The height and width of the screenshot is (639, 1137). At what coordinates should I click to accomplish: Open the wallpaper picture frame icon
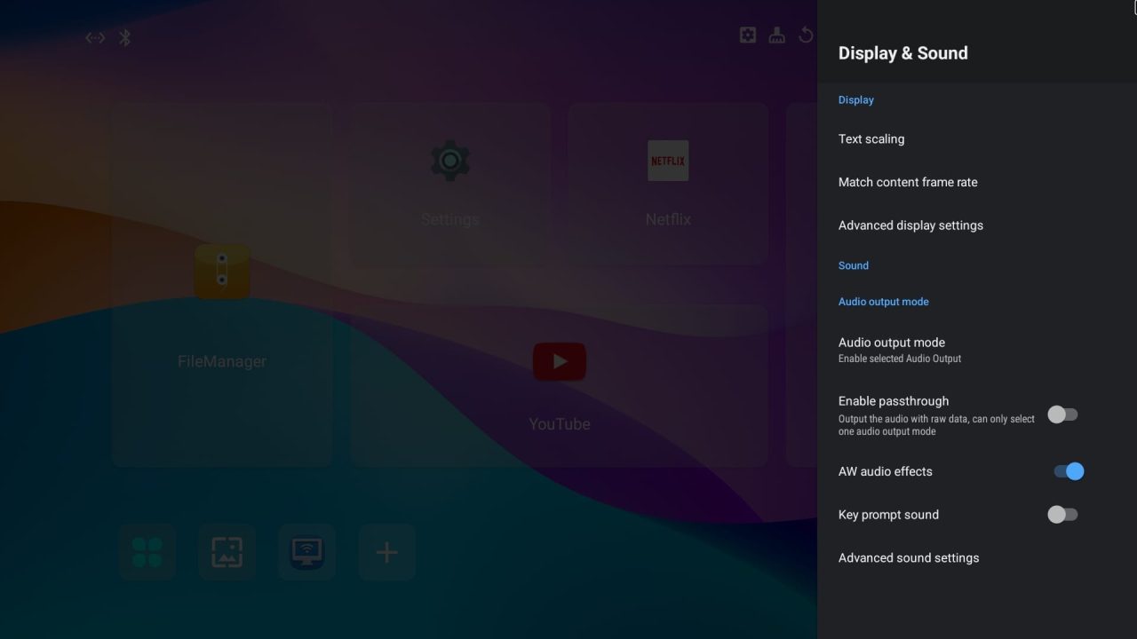(x=227, y=552)
